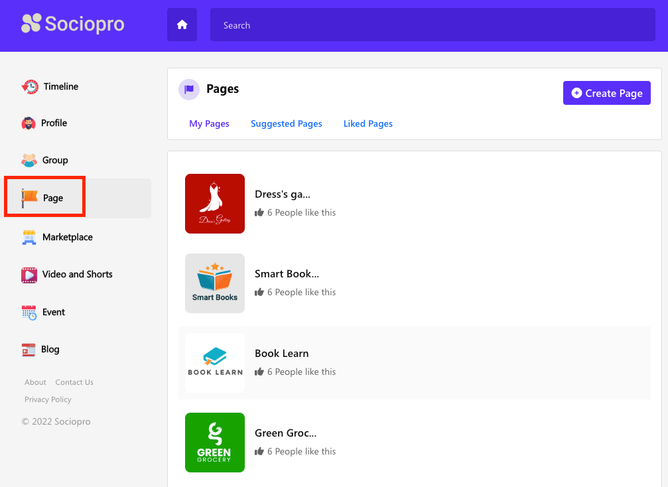Click the Smart Books page thumbnail
The image size is (668, 487).
[215, 283]
